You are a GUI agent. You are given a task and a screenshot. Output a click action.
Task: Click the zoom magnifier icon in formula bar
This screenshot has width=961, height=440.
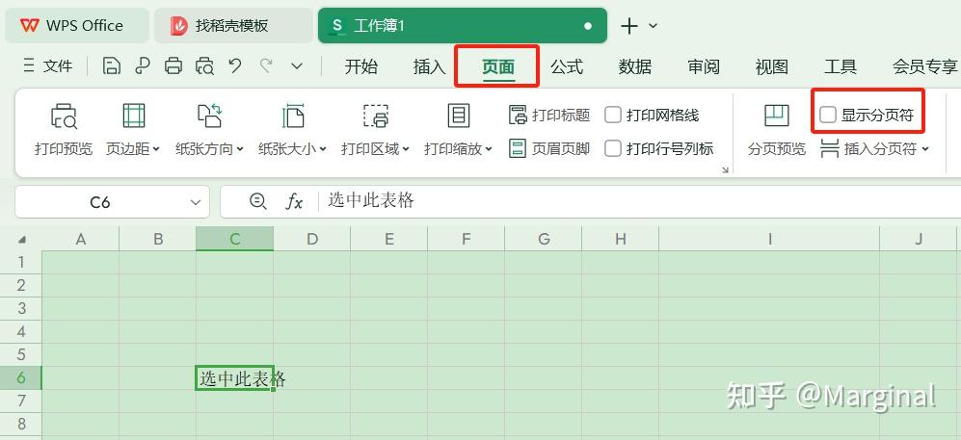click(258, 200)
